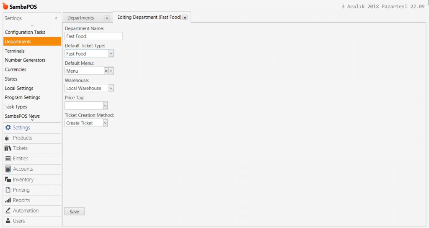Screen dimensions: 429x228
Task: Open the Printing section
Action: (x=32, y=190)
